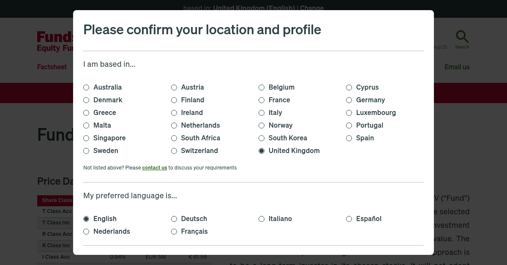Set preferred language to Deutsch
This screenshot has height=265, width=507.
(x=174, y=219)
